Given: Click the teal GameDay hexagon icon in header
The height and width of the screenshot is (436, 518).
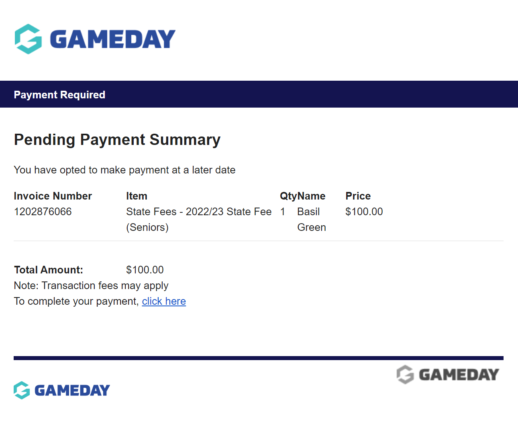Looking at the screenshot, I should (28, 39).
